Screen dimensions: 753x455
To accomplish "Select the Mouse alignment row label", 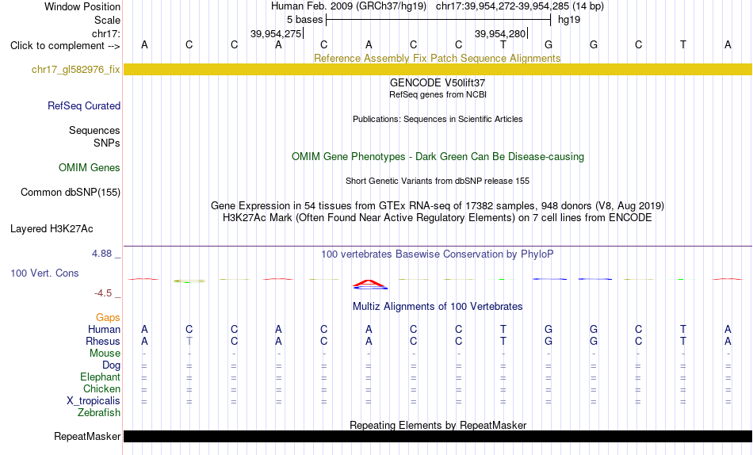I will pyautogui.click(x=104, y=354).
